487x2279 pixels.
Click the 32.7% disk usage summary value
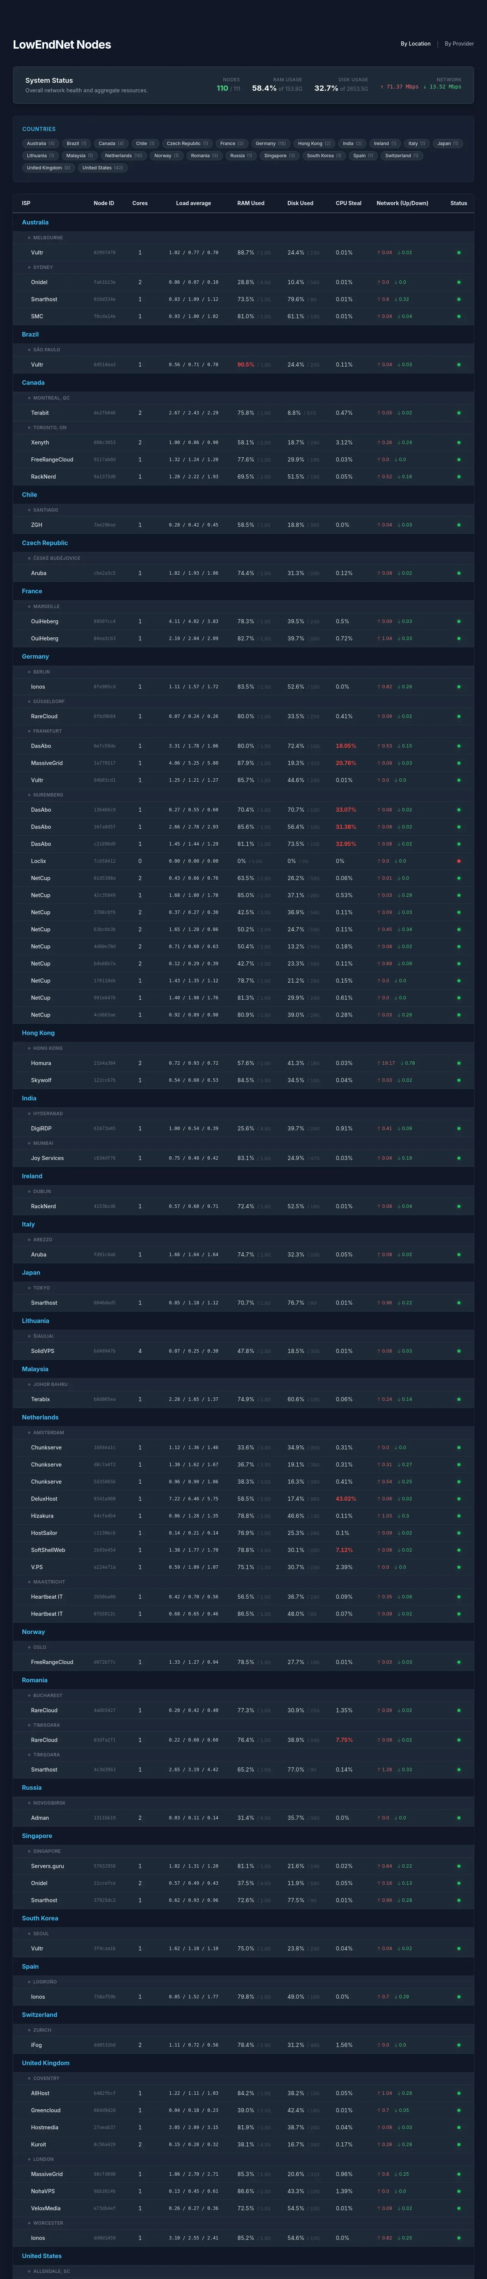click(x=326, y=89)
